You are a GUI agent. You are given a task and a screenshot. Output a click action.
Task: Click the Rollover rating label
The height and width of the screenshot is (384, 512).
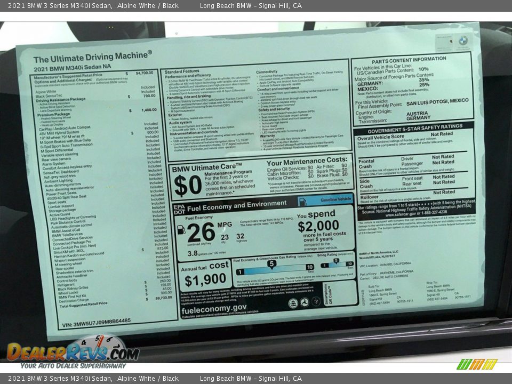tap(369, 197)
